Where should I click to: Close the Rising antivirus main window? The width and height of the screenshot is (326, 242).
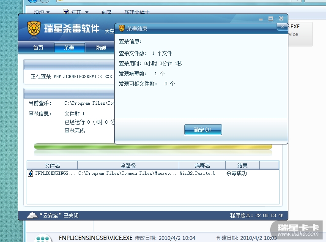(x=281, y=18)
